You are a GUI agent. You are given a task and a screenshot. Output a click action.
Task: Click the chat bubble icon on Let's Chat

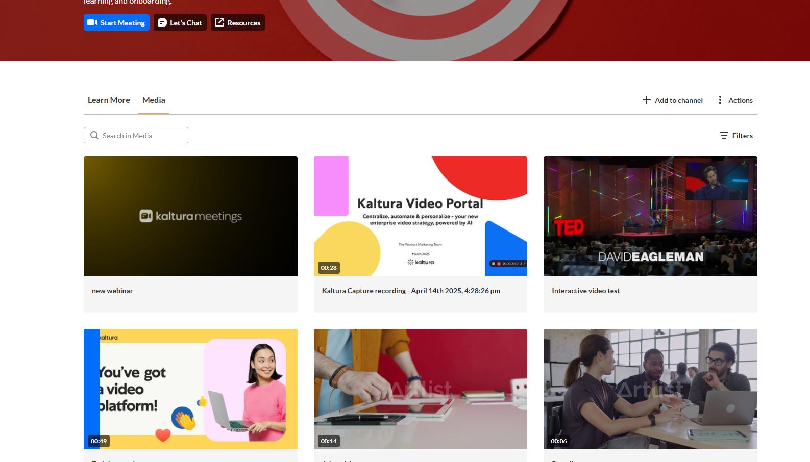pyautogui.click(x=162, y=22)
